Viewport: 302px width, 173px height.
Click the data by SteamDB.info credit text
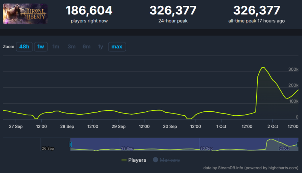click(251, 168)
